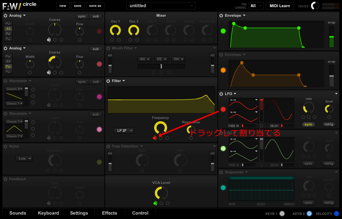Open the Noise Low type dropdown
Viewport: 342px width, 219px height.
[24, 158]
